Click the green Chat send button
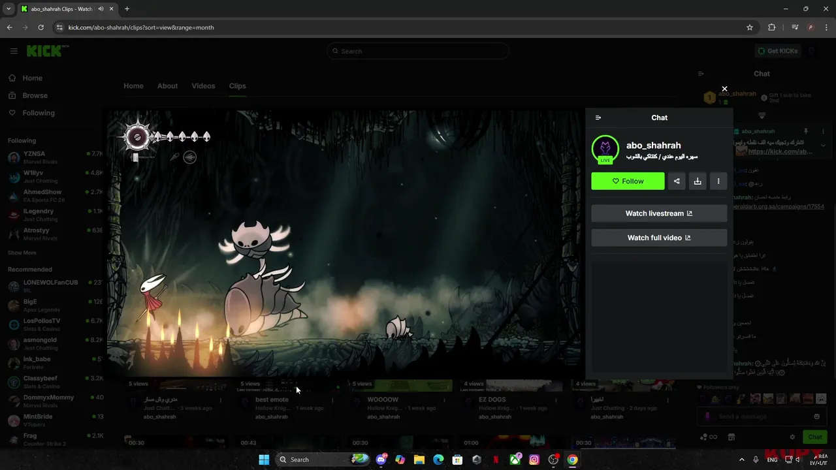 (815, 437)
